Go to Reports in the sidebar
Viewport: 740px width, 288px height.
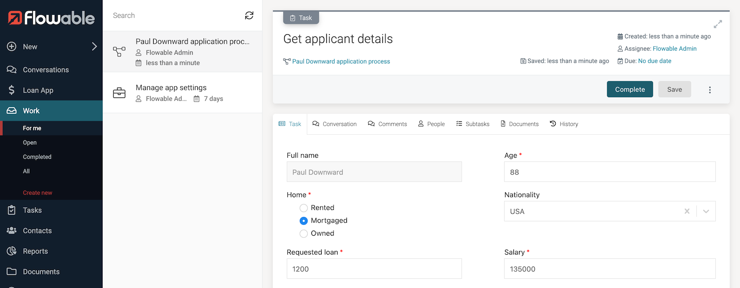click(x=35, y=251)
